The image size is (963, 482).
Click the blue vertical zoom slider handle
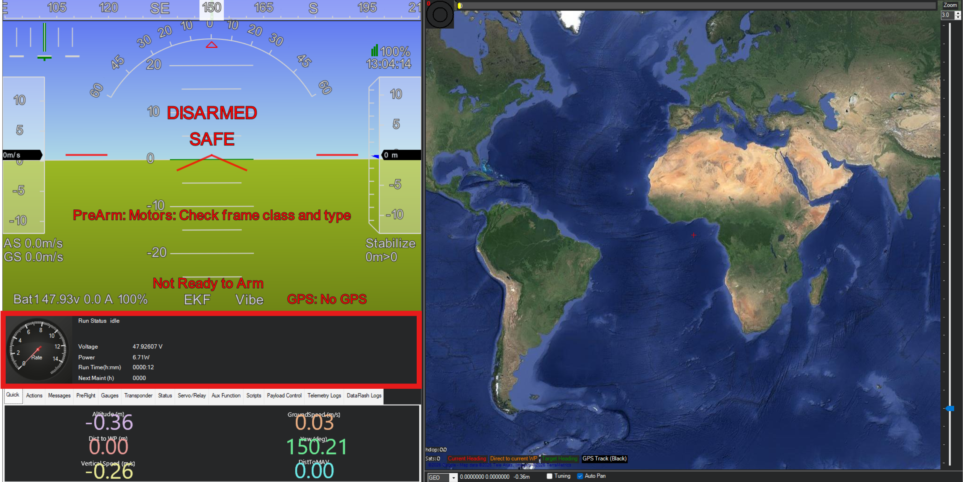[x=949, y=409]
